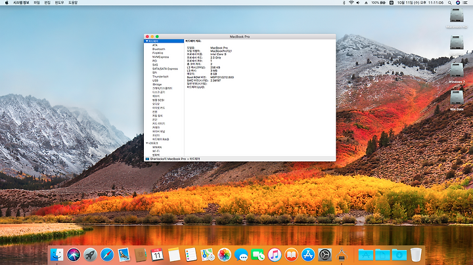Screen dimensions: 473x265
Task: Open the 파일 menu
Action: point(37,3)
